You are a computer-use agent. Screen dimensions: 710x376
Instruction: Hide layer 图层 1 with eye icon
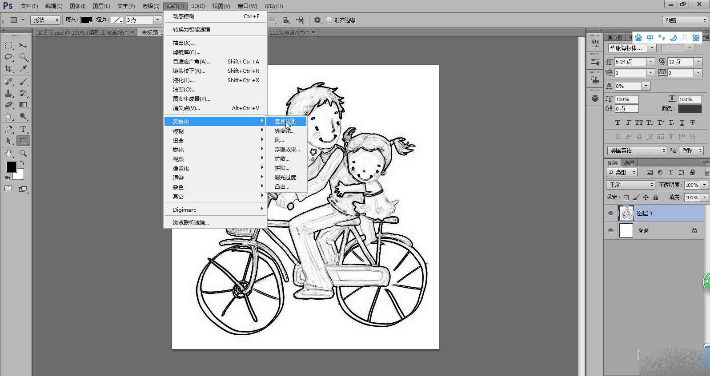click(x=611, y=214)
